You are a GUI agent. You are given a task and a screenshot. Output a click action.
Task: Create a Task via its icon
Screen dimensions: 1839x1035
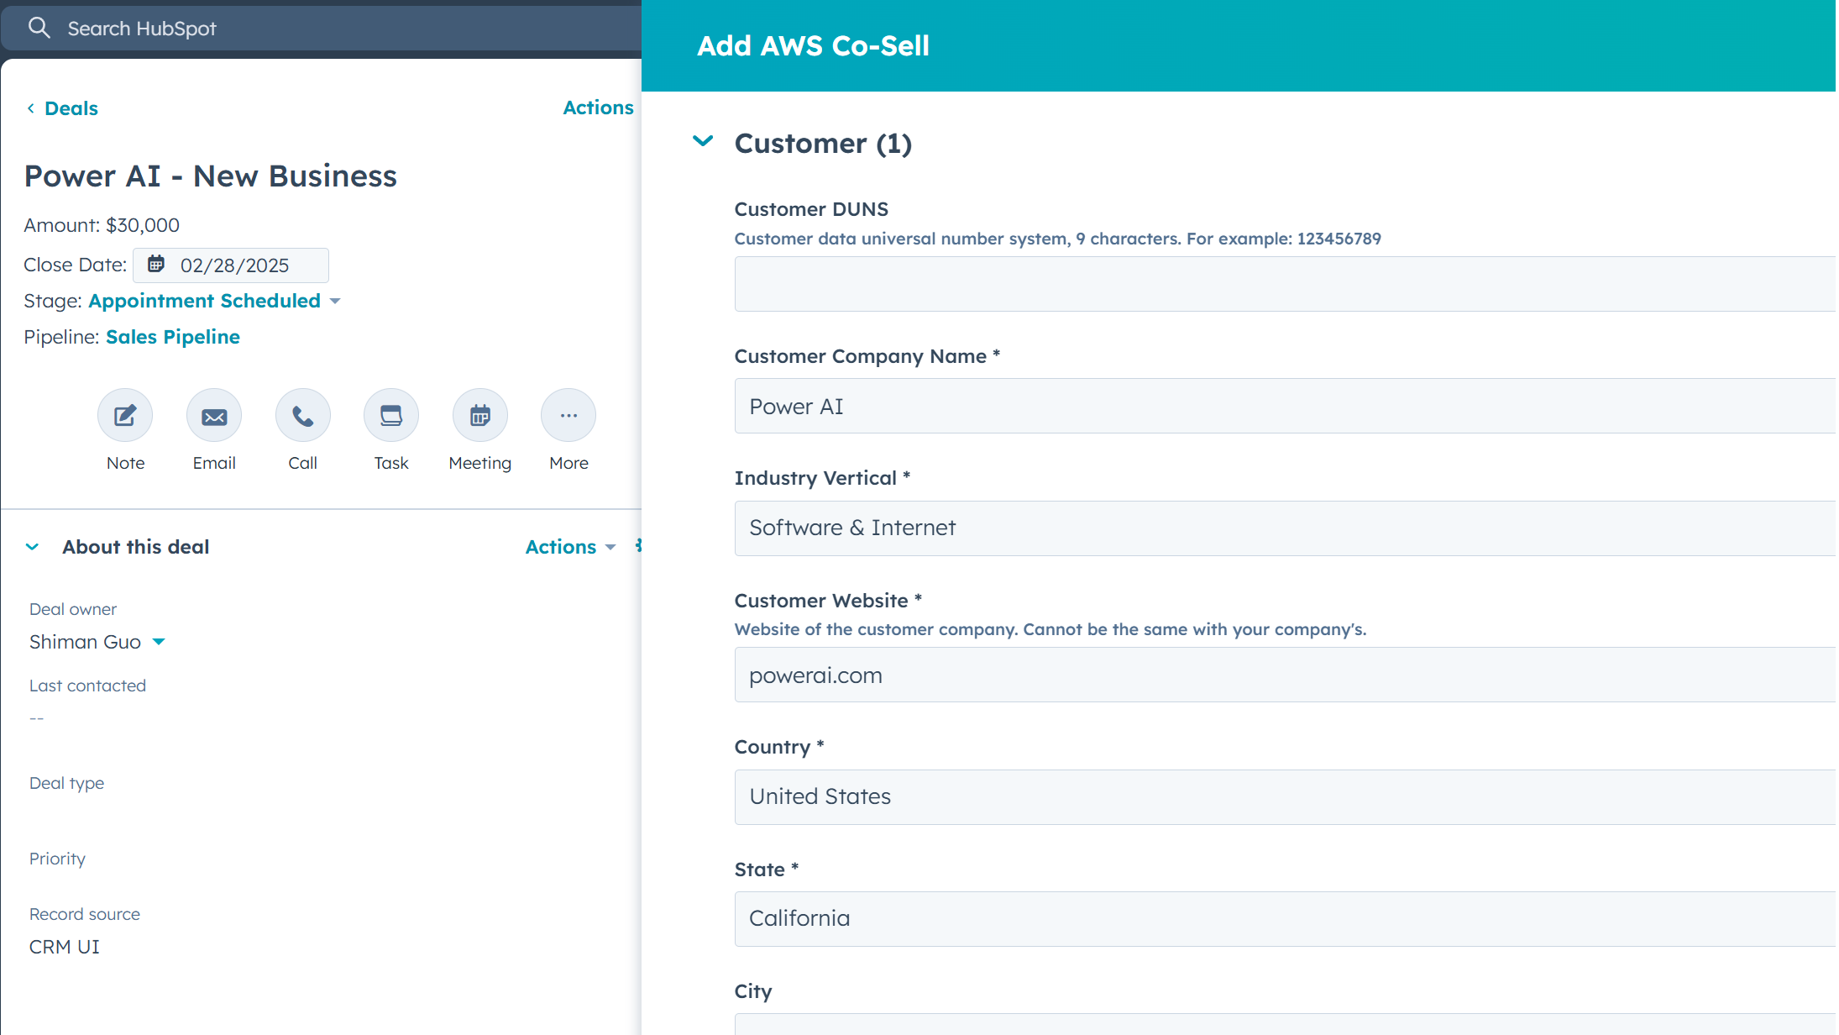click(x=390, y=415)
